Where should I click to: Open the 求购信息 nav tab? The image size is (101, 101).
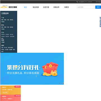pyautogui.click(x=56, y=7)
